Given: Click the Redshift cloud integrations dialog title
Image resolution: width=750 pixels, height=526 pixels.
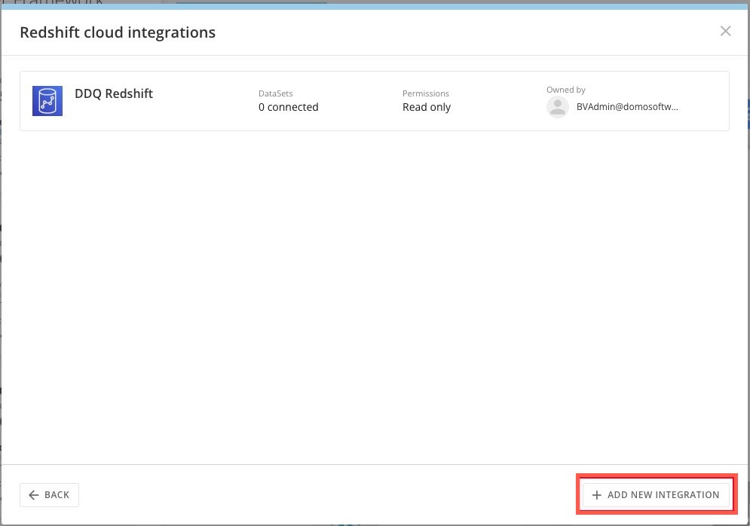Looking at the screenshot, I should coord(118,32).
